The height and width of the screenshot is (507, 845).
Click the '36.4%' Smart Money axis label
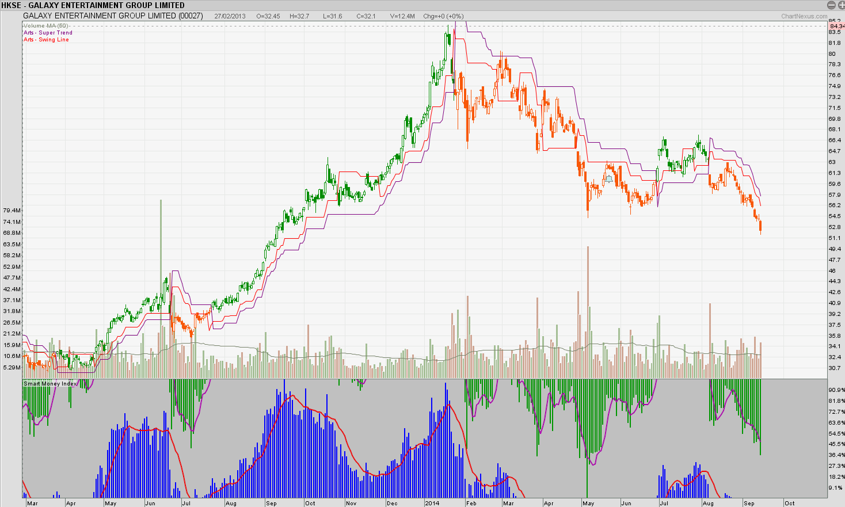click(x=836, y=455)
